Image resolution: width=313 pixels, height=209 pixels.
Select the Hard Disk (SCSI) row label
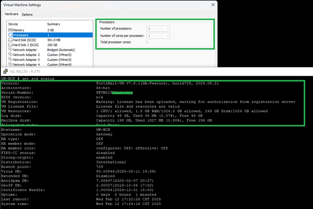click(24, 40)
